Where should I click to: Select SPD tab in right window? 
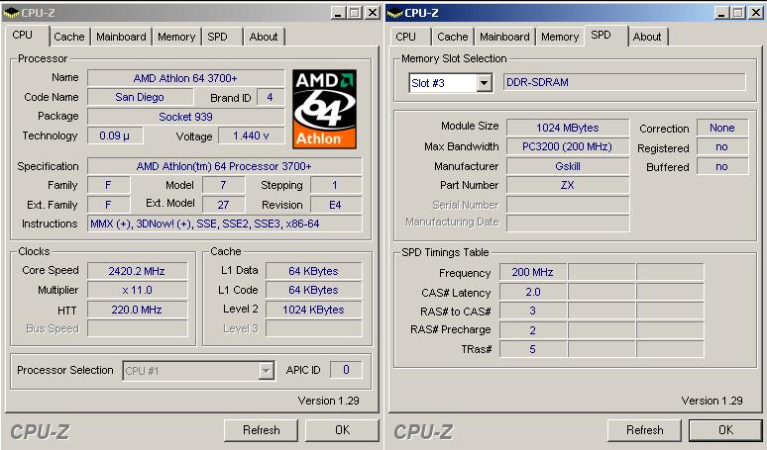(602, 36)
